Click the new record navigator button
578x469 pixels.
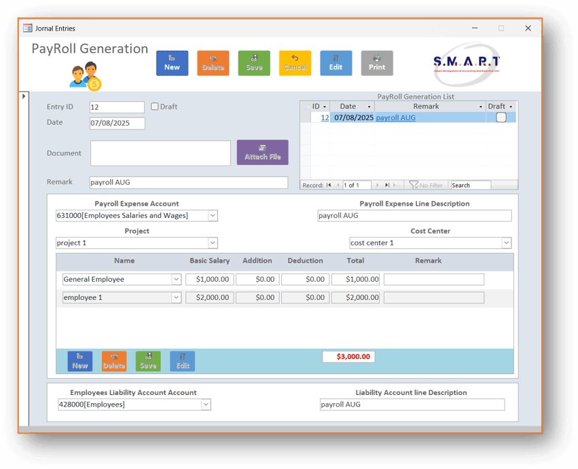coord(396,185)
